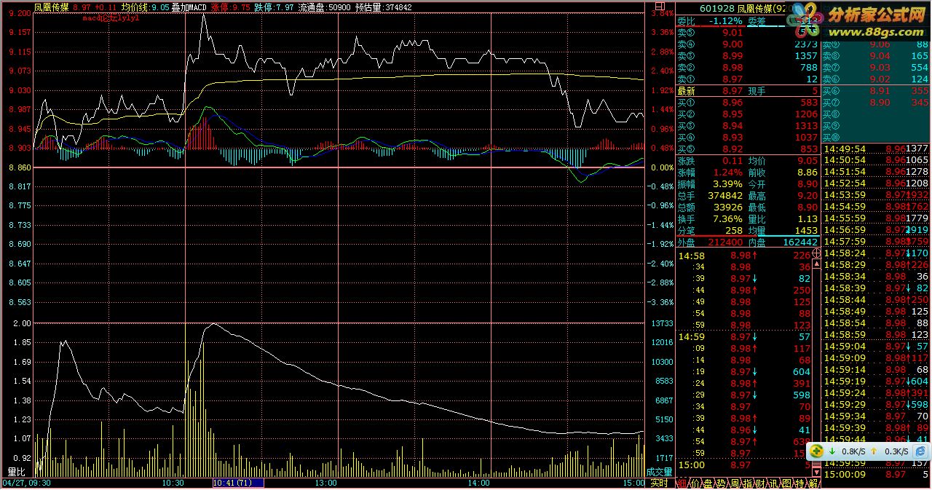Click the 日 period switch icon
The height and width of the screenshot is (490, 932).
[x=660, y=7]
